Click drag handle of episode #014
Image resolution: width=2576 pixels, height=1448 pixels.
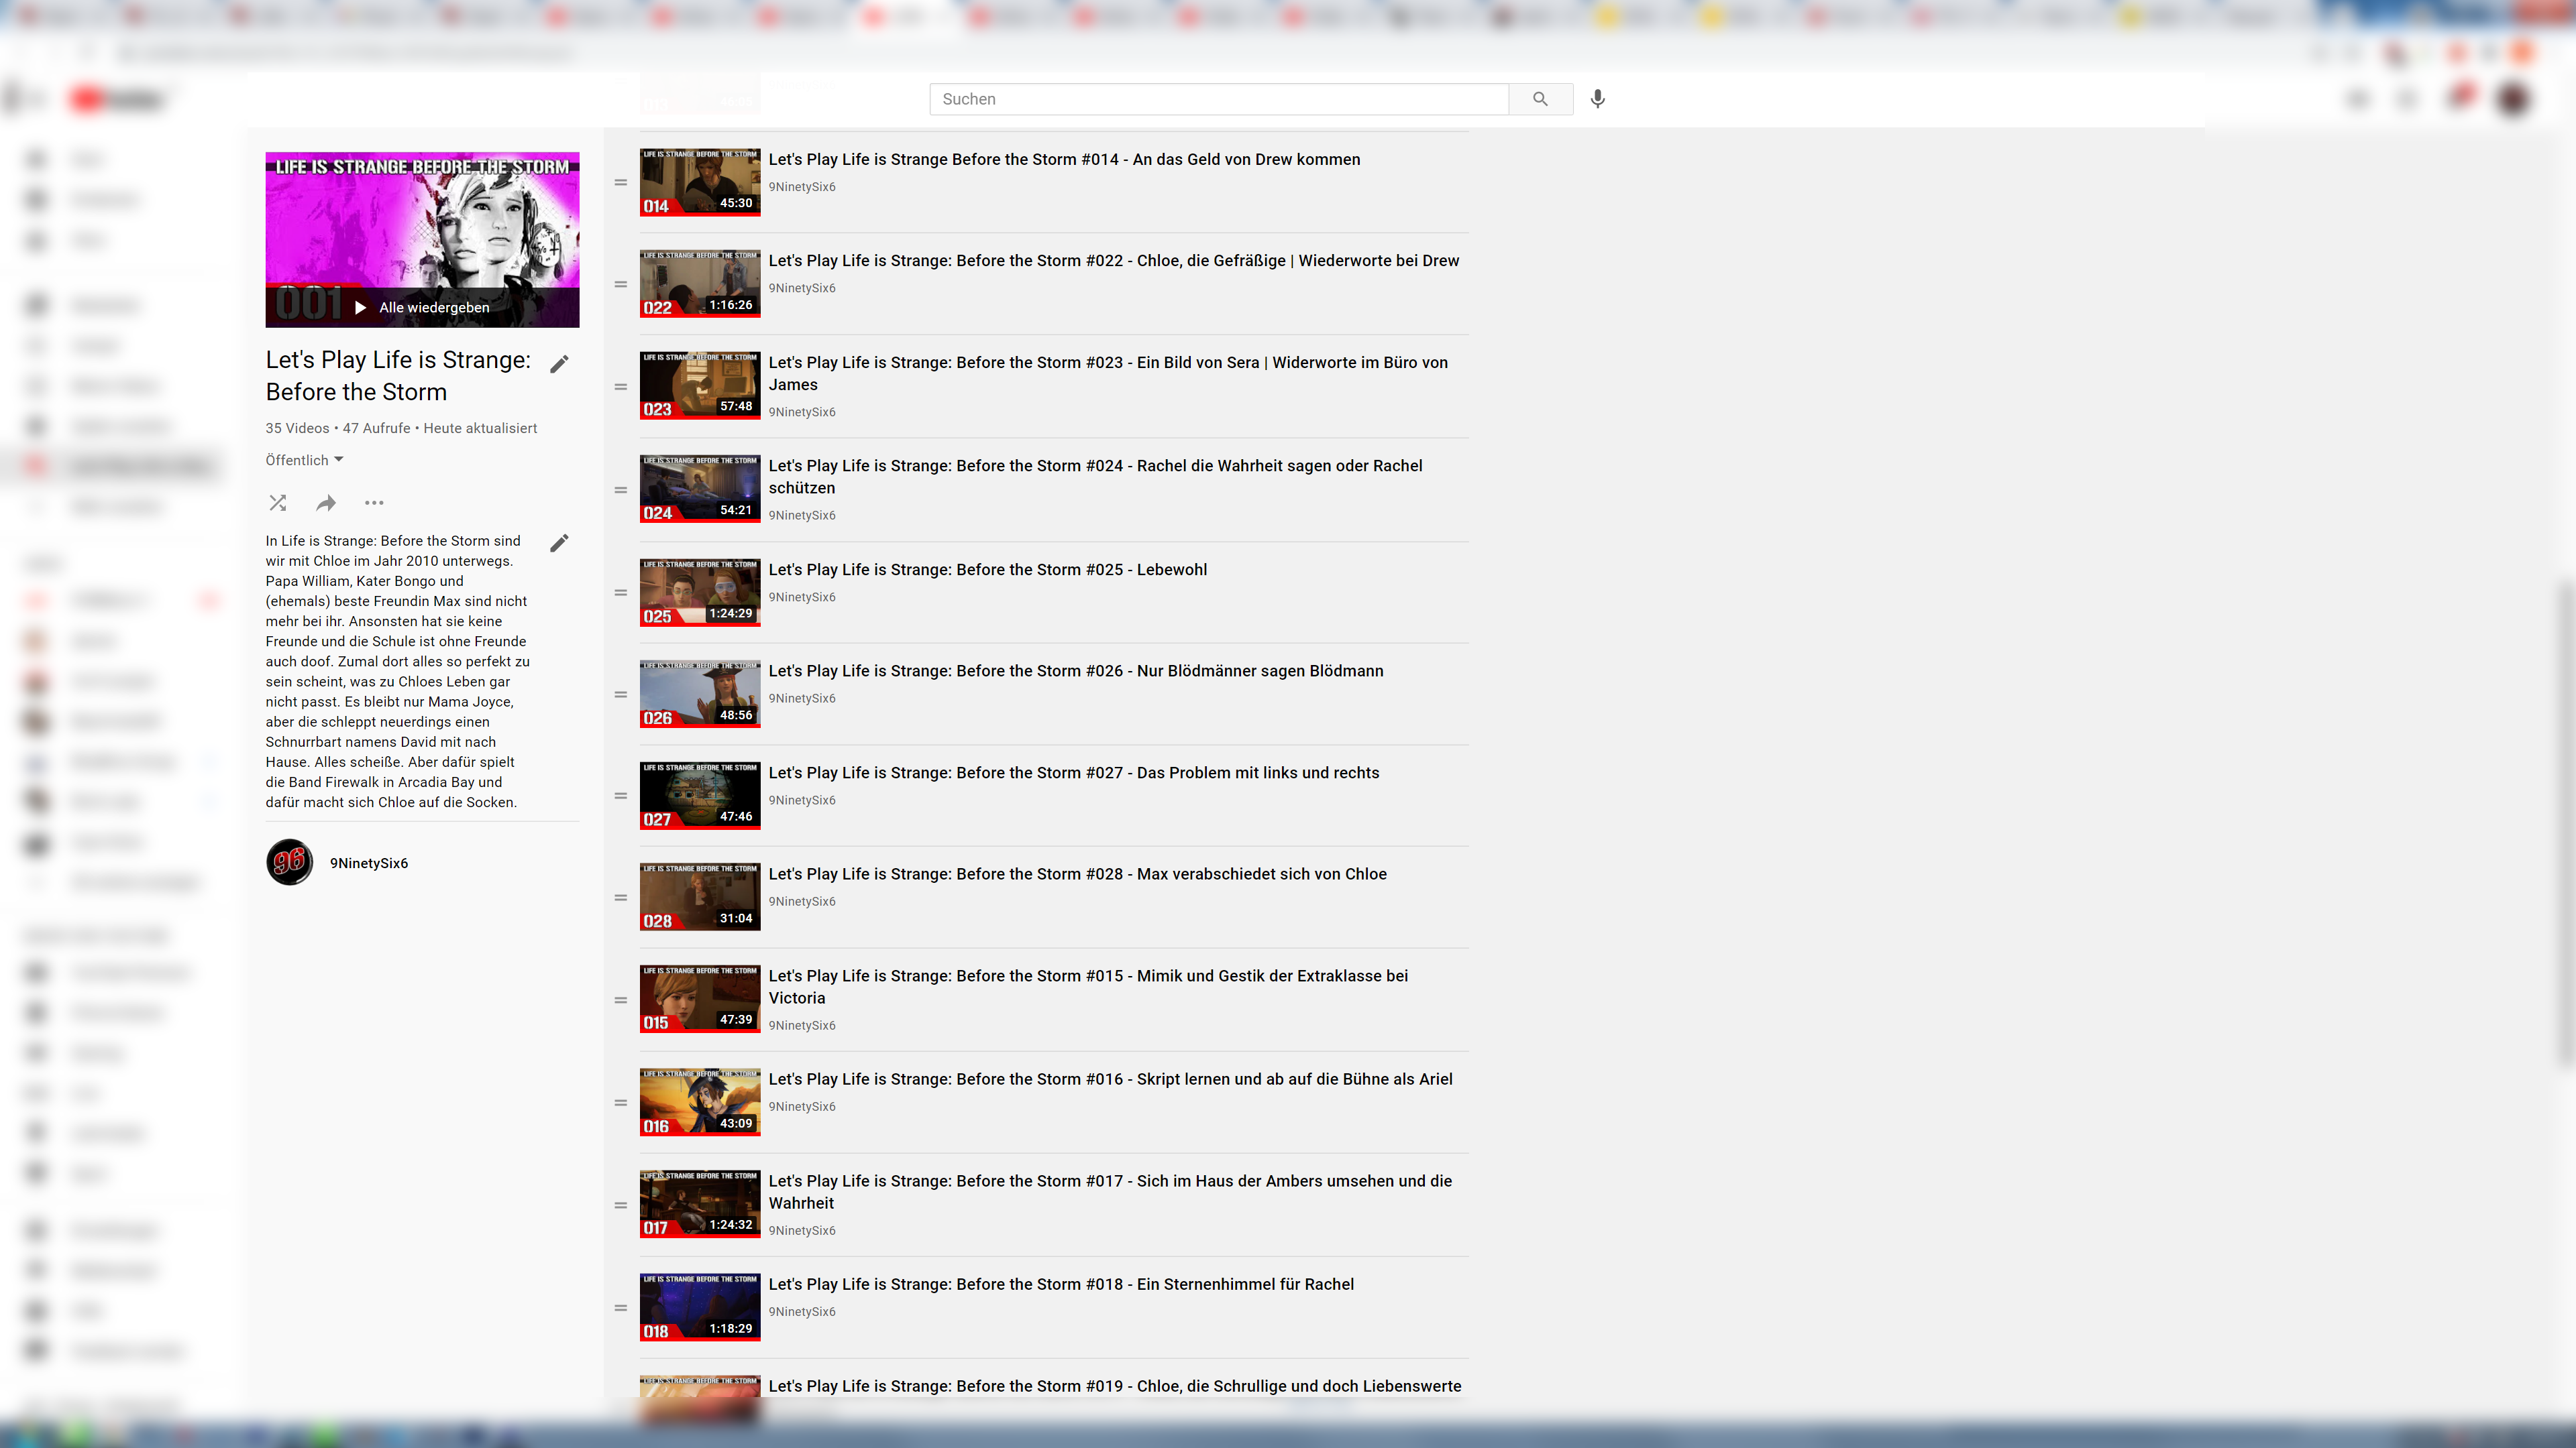(621, 183)
